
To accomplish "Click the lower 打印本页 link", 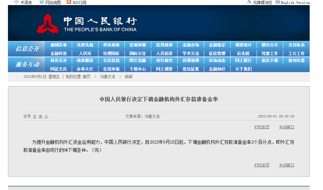I will pos(262,165).
